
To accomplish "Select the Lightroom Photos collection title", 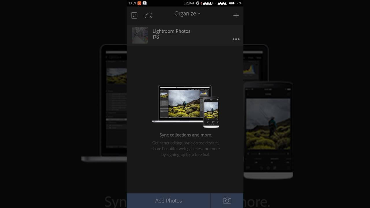I will 171,31.
